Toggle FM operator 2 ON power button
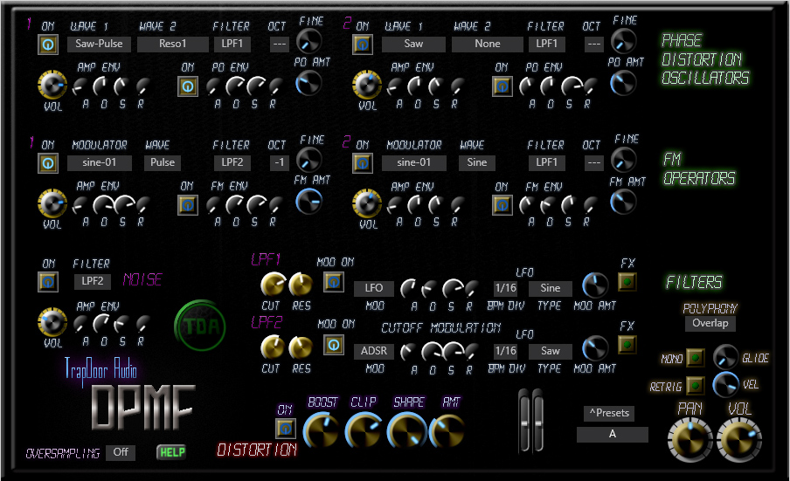790x481 pixels. 363,163
